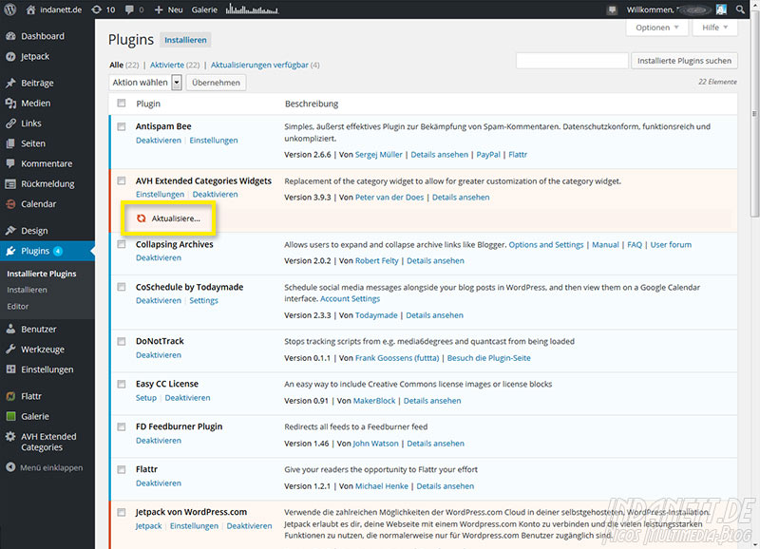
Task: Click the WordPress logo in admin bar
Action: 10,9
